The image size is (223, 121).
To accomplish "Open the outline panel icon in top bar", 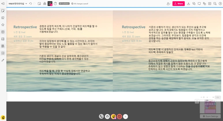I will [39, 4].
